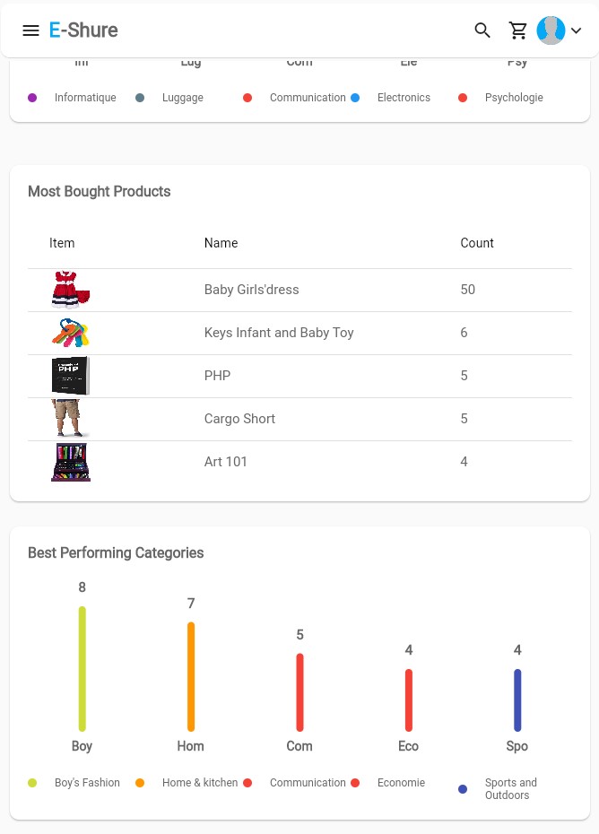Select the Keys Infant and Baby Toy name
Image resolution: width=599 pixels, height=834 pixels.
(x=279, y=333)
